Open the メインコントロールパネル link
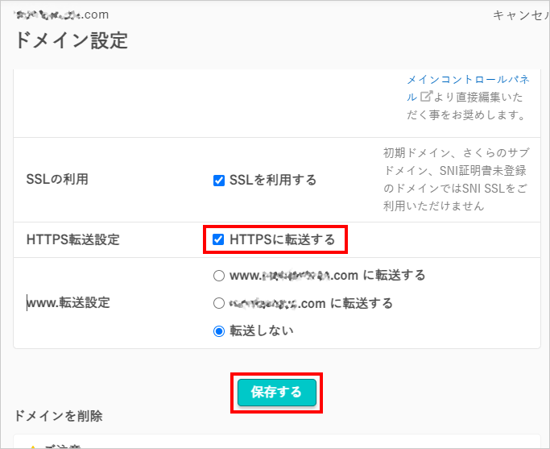The width and height of the screenshot is (550, 449). [x=468, y=88]
